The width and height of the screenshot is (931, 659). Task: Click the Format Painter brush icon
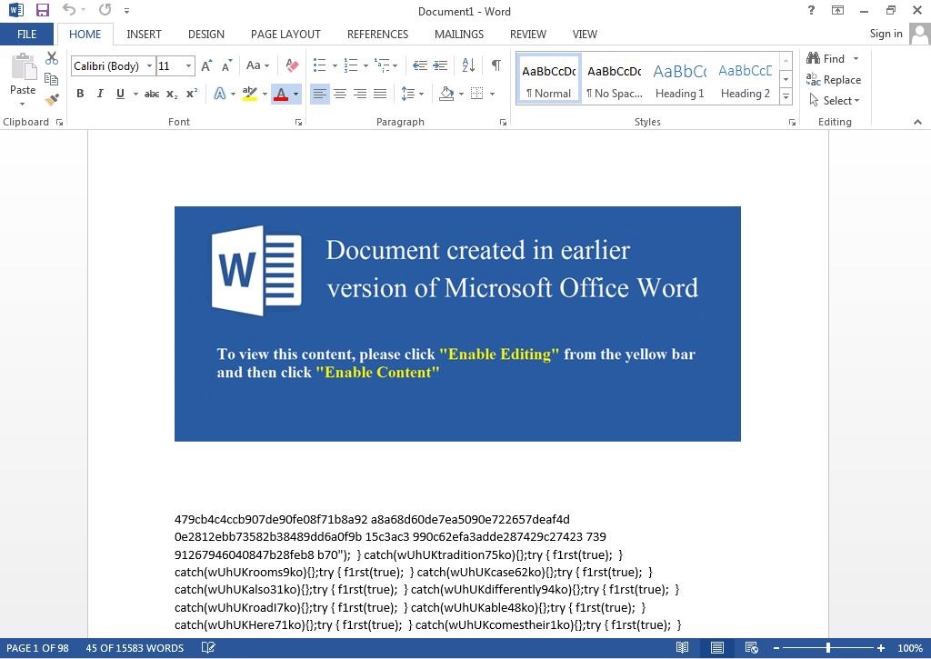(x=52, y=99)
